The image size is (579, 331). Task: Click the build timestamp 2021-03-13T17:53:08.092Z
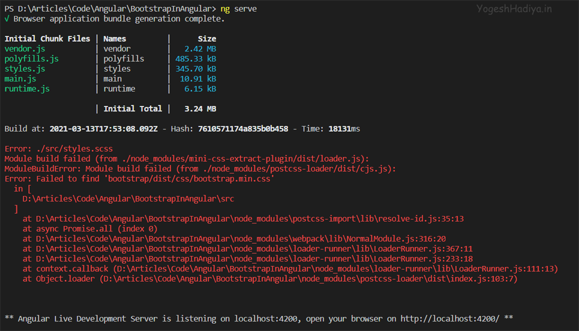[x=103, y=128]
